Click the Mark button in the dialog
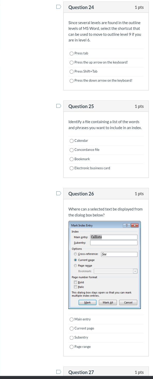 tap(87, 302)
